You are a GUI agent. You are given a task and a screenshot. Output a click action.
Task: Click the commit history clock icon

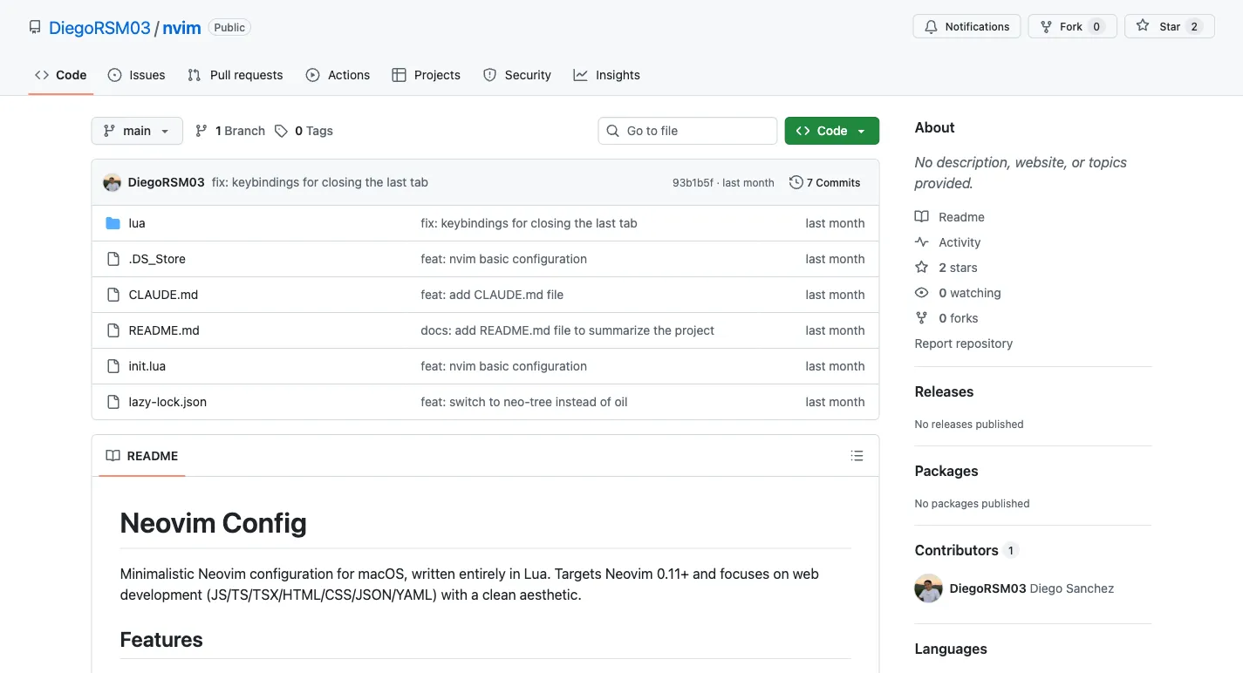[x=796, y=182]
